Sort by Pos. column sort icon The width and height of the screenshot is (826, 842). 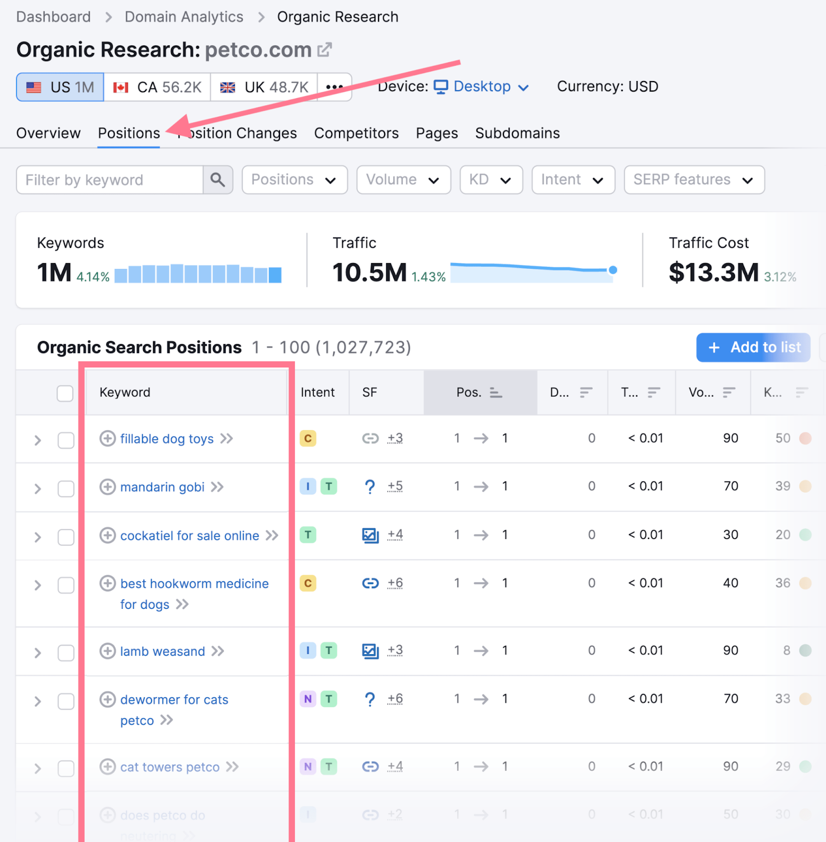tap(495, 393)
